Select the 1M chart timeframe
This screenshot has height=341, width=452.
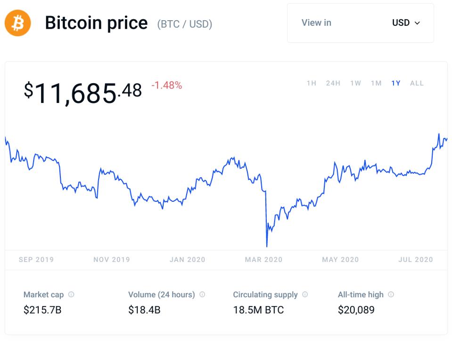tap(376, 83)
